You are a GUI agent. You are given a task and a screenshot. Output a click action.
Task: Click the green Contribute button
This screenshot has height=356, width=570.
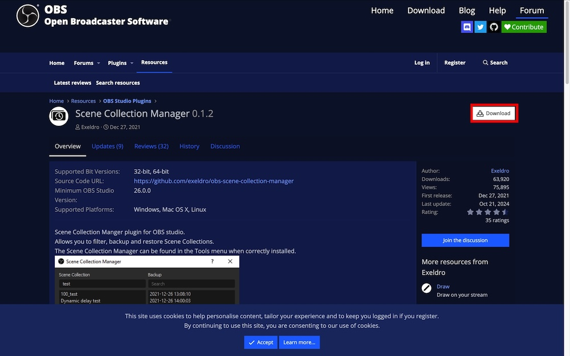(524, 27)
